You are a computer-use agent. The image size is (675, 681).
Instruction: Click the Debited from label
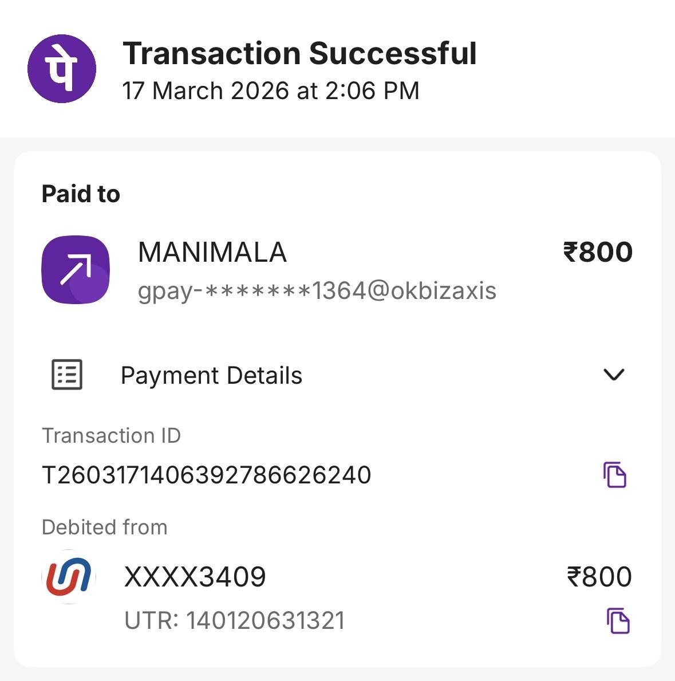[x=104, y=527]
